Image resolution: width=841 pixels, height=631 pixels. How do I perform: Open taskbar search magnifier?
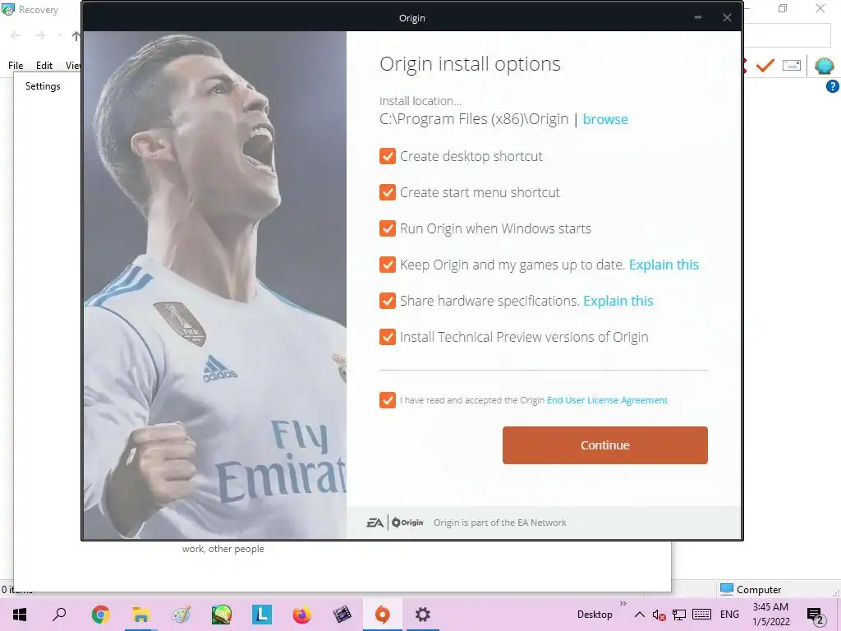[x=59, y=615]
